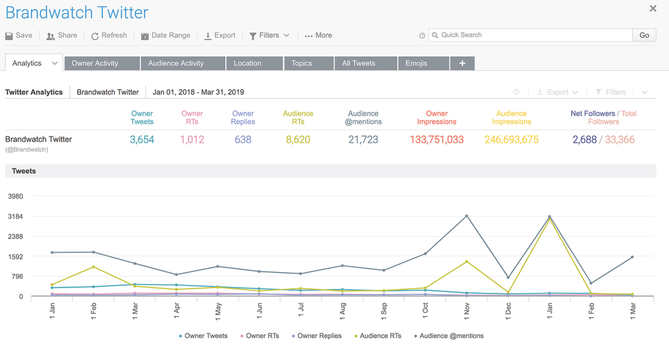Click the Go search button

coord(644,35)
